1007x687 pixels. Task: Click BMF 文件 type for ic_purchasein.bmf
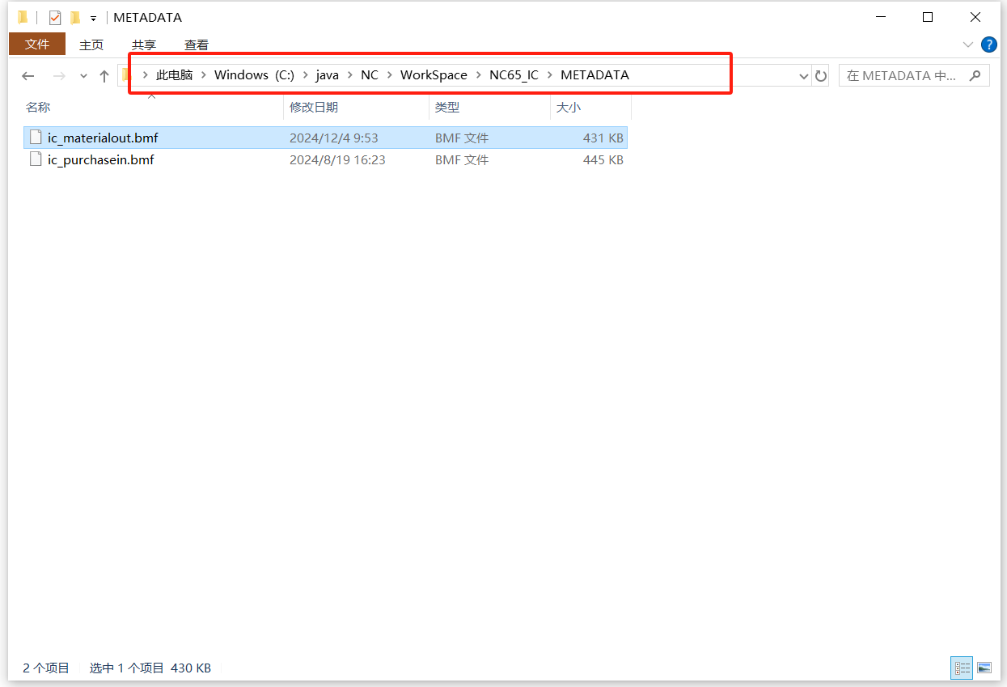coord(462,160)
